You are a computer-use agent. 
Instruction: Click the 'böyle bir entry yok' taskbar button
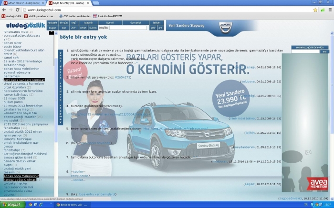pos(73,205)
